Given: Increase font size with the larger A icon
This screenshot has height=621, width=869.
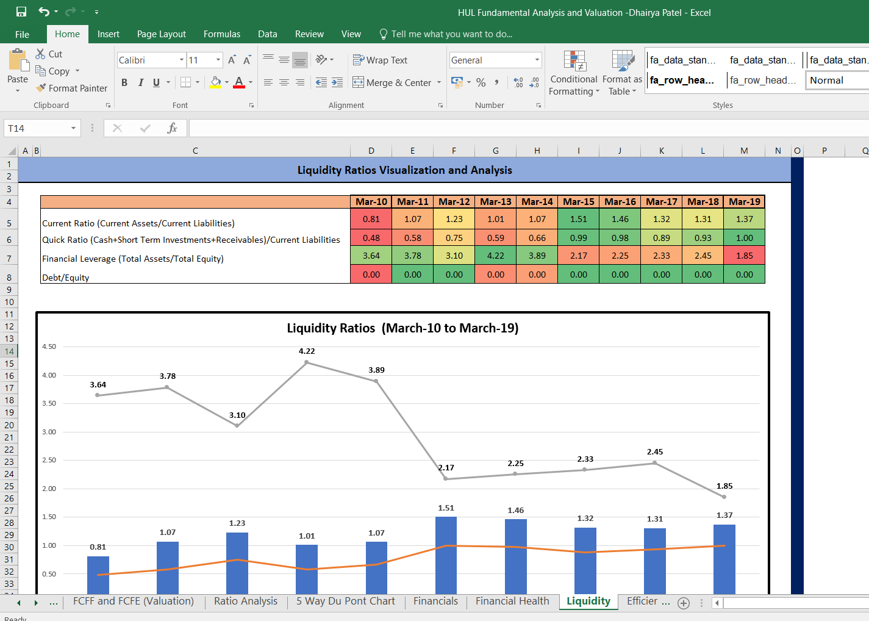Looking at the screenshot, I should point(232,60).
